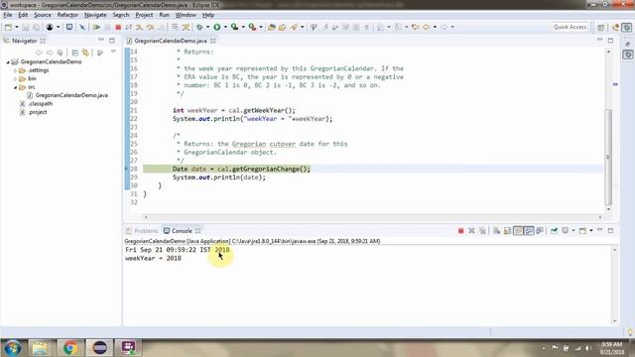635x357 pixels.
Task: Click the Step Over debug icon
Action: coord(150,27)
